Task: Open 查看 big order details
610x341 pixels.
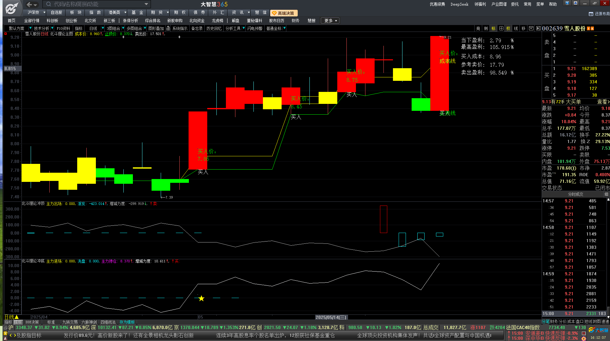Action: coord(603,102)
